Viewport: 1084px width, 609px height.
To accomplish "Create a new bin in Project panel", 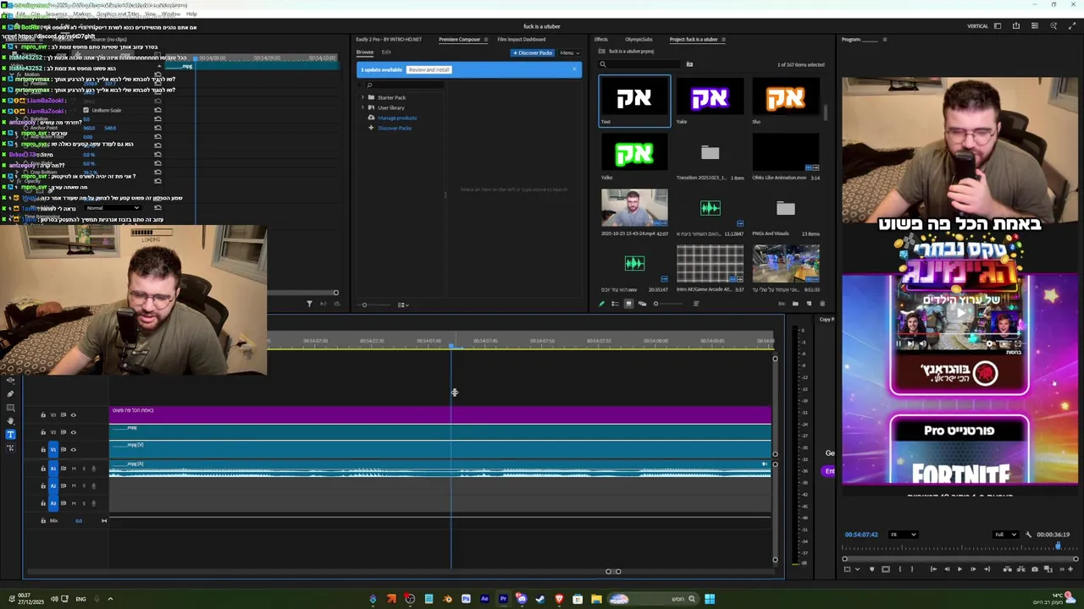I will pos(795,304).
